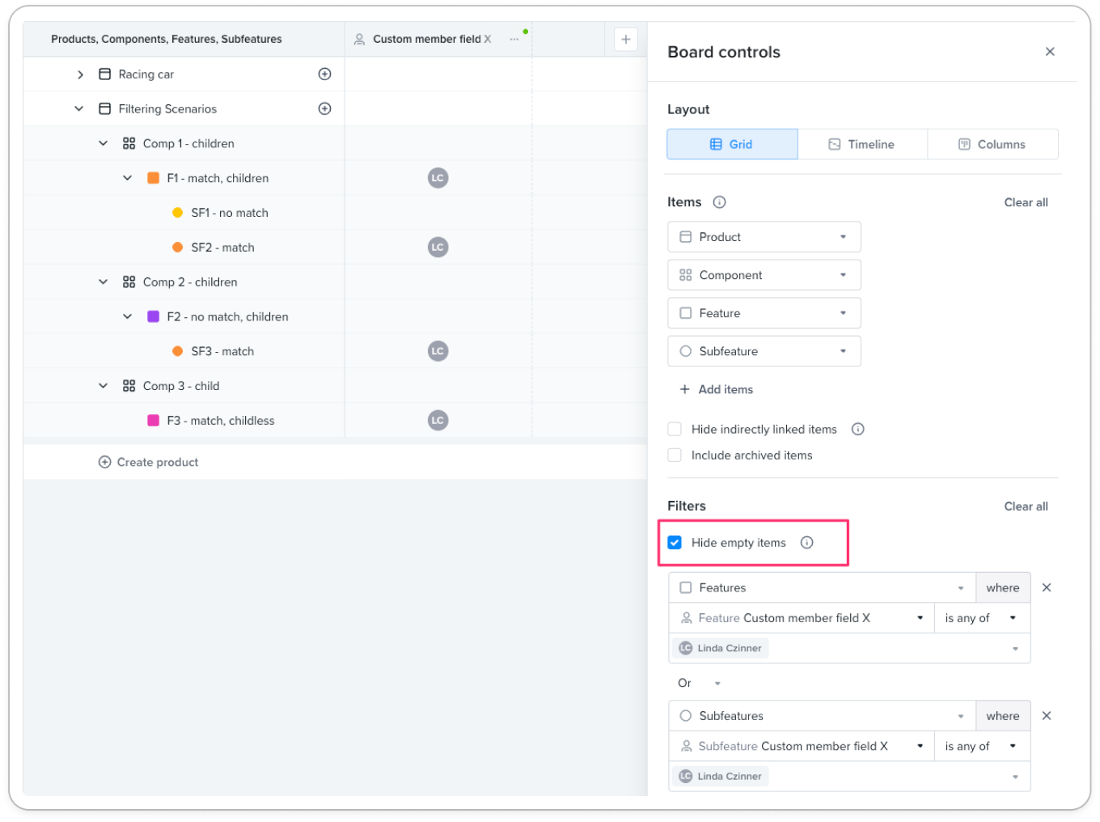Remove the Features filter with X
The width and height of the screenshot is (1100, 822).
1047,587
